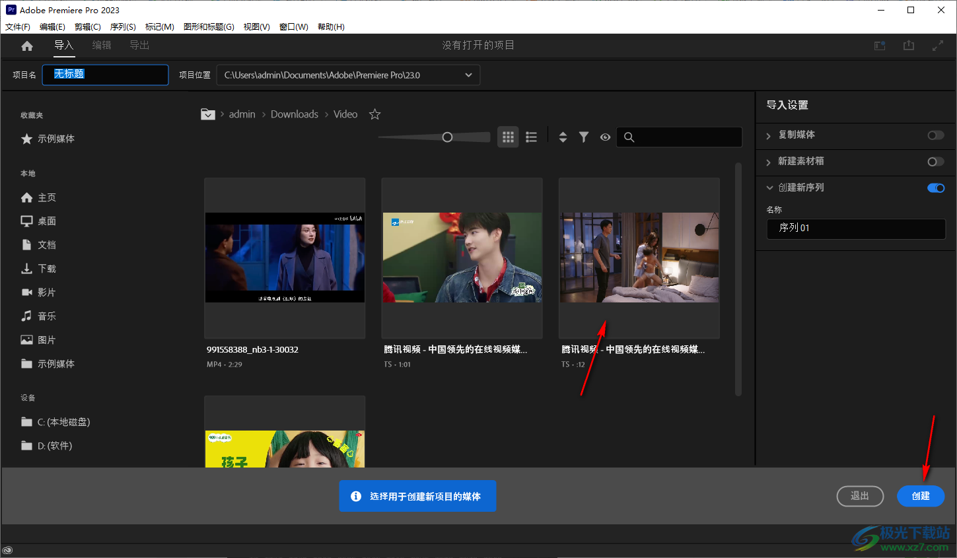
Task: Switch to the 导出 tab
Action: [139, 45]
